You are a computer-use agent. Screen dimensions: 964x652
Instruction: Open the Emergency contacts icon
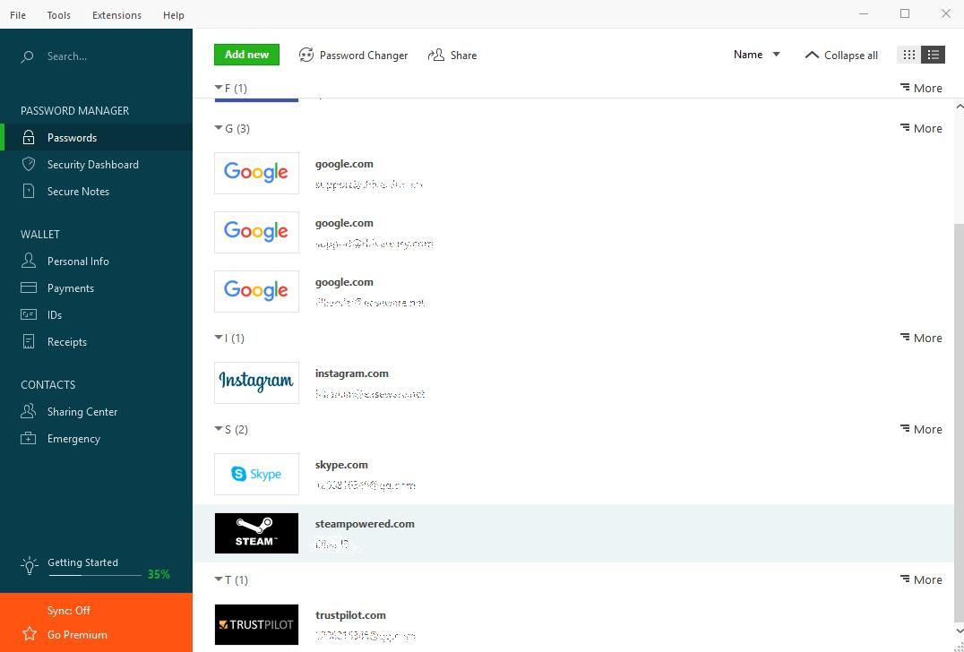point(29,439)
